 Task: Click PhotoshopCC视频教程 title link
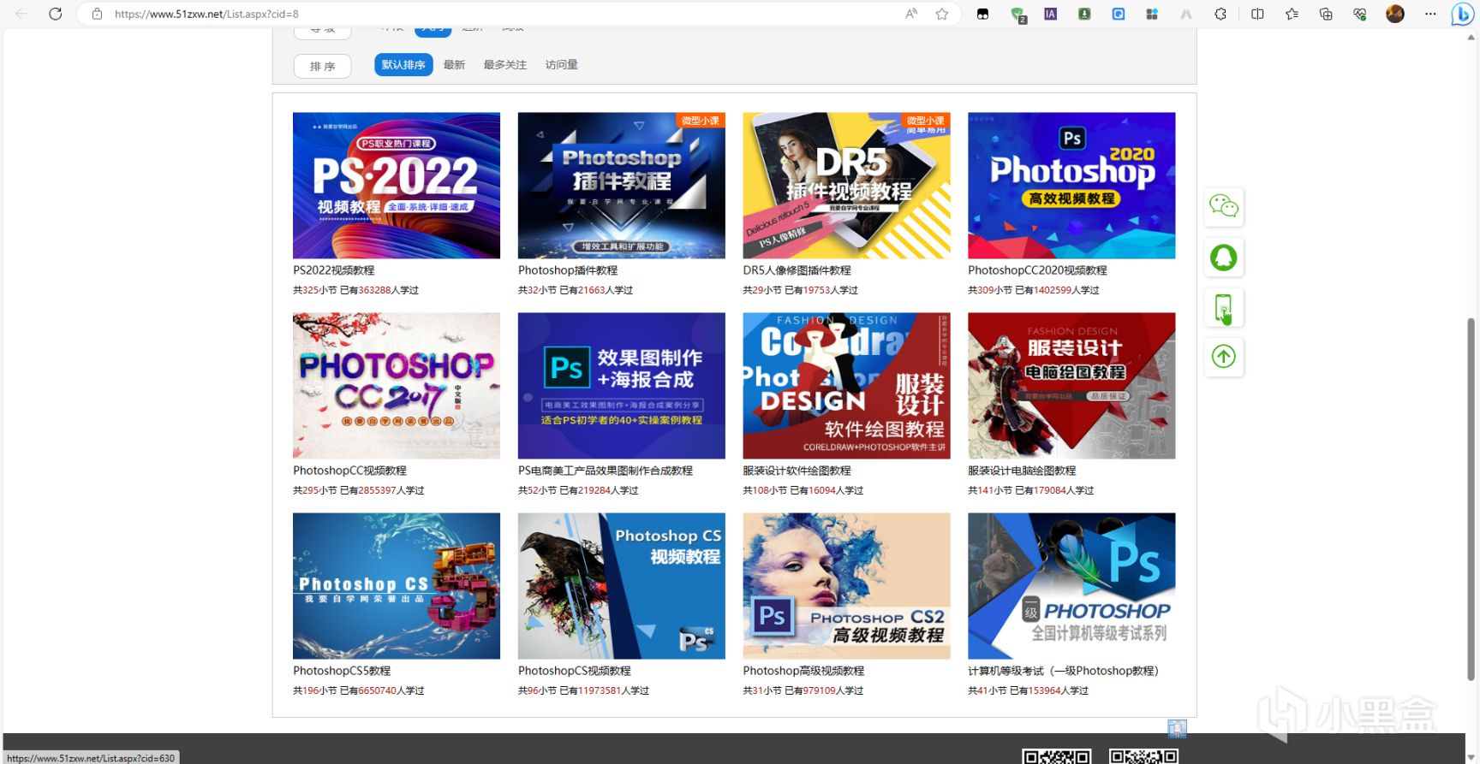(349, 471)
